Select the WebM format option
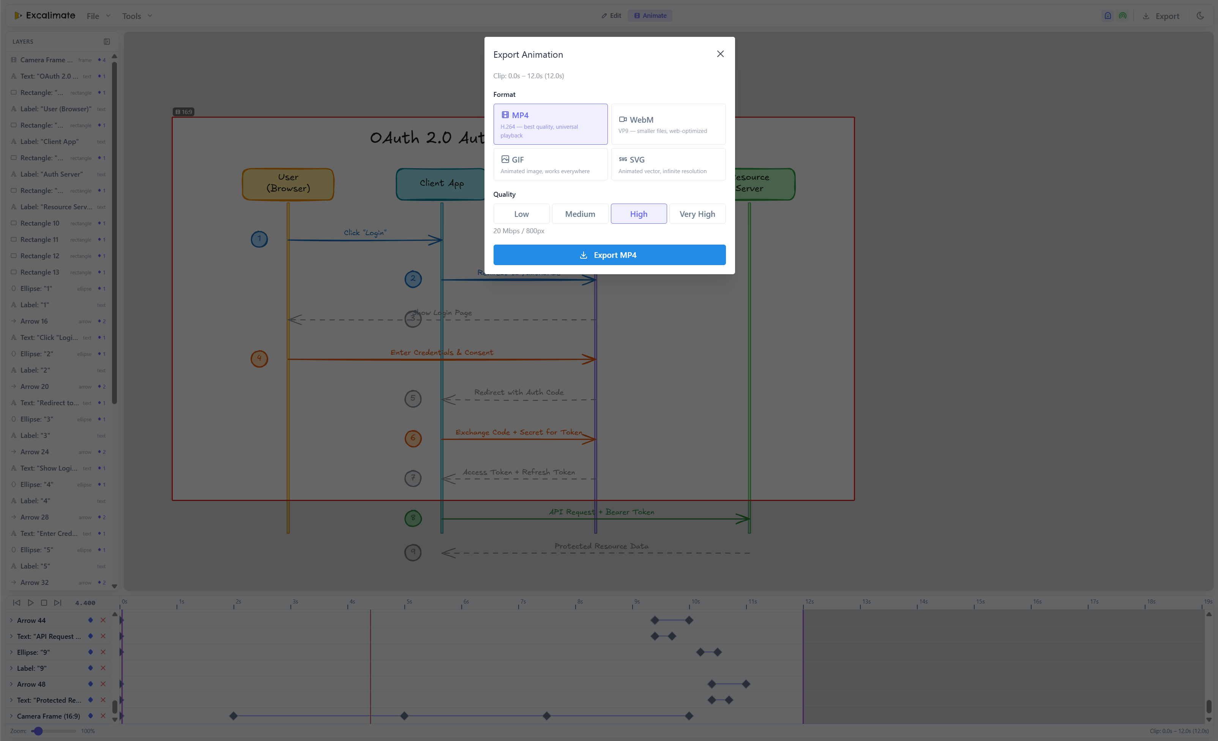 pyautogui.click(x=668, y=124)
